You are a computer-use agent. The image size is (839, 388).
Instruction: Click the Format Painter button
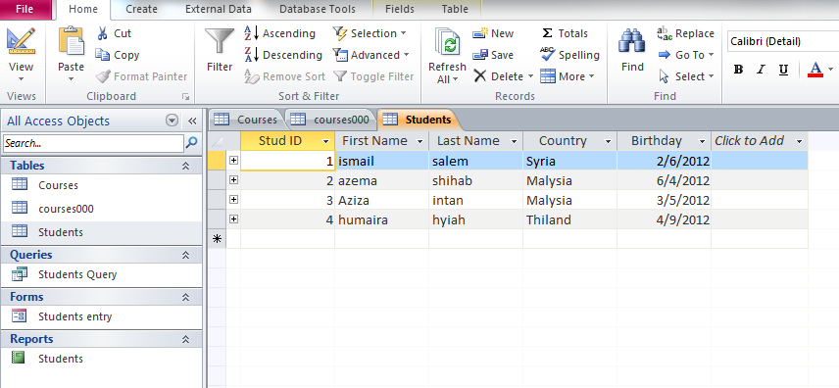142,76
